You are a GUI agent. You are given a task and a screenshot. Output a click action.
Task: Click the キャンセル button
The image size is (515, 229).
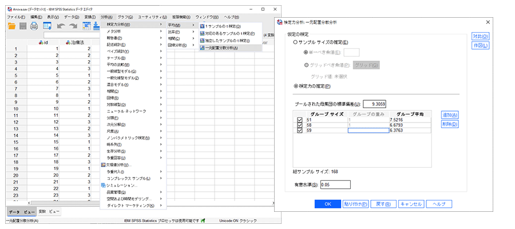[x=412, y=204]
